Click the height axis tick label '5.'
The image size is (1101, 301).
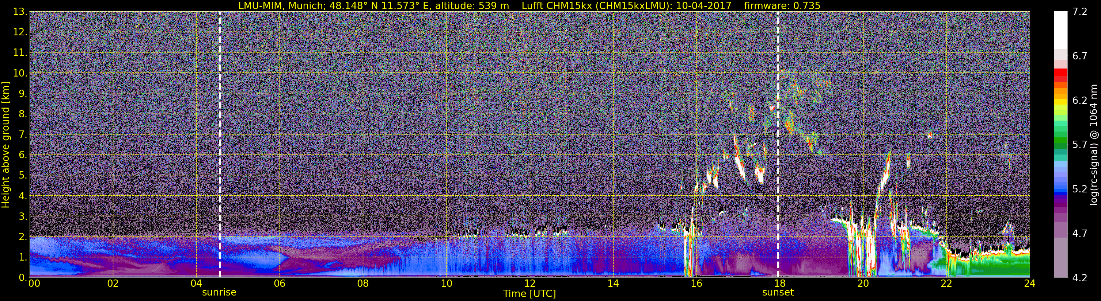(23, 176)
